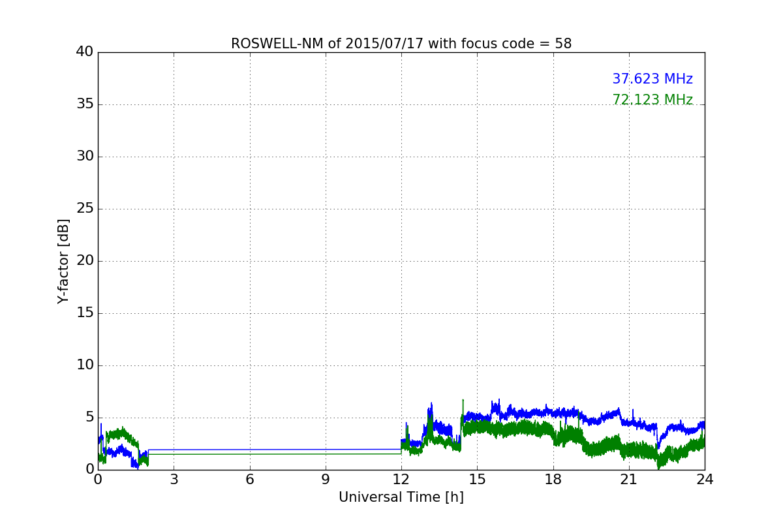The width and height of the screenshot is (783, 522).
Task: Click x-axis tick label 3
Action: coord(174,480)
